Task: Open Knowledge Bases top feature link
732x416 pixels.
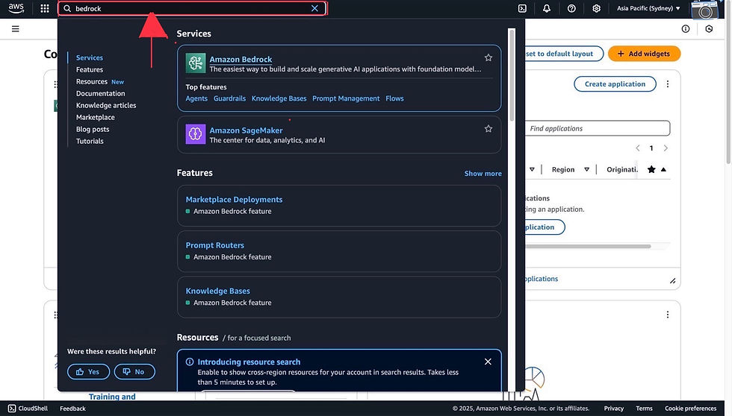Action: pyautogui.click(x=279, y=98)
